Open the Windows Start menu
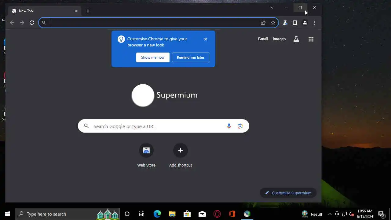This screenshot has width=391, height=220. coord(7,214)
